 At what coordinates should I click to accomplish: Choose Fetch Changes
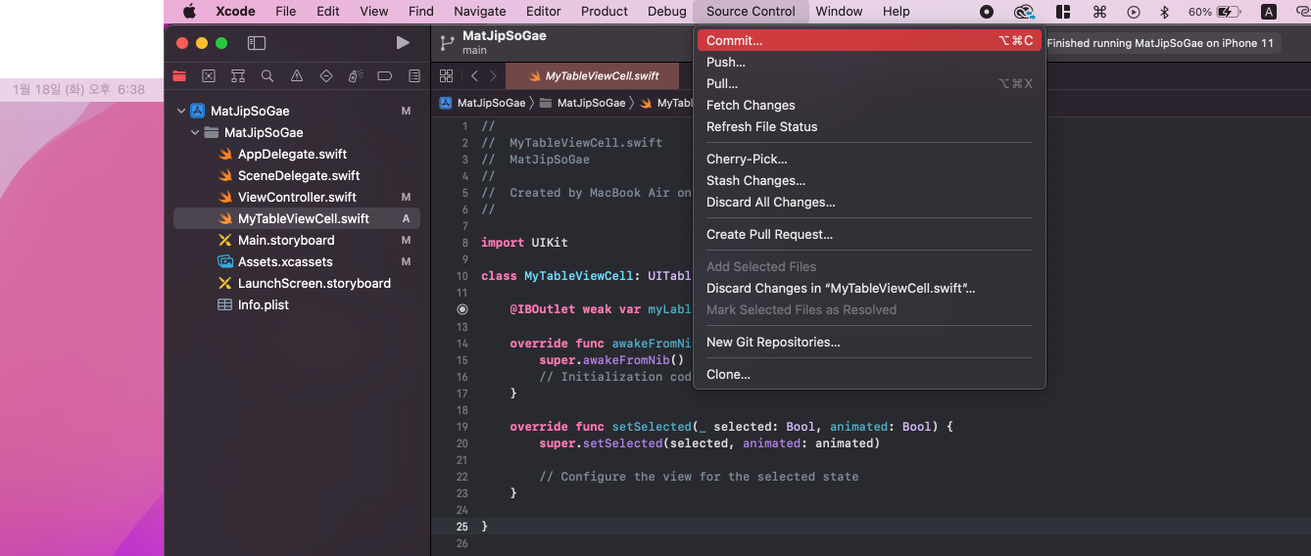point(869,105)
